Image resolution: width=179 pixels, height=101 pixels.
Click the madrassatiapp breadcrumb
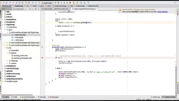click(60, 6)
